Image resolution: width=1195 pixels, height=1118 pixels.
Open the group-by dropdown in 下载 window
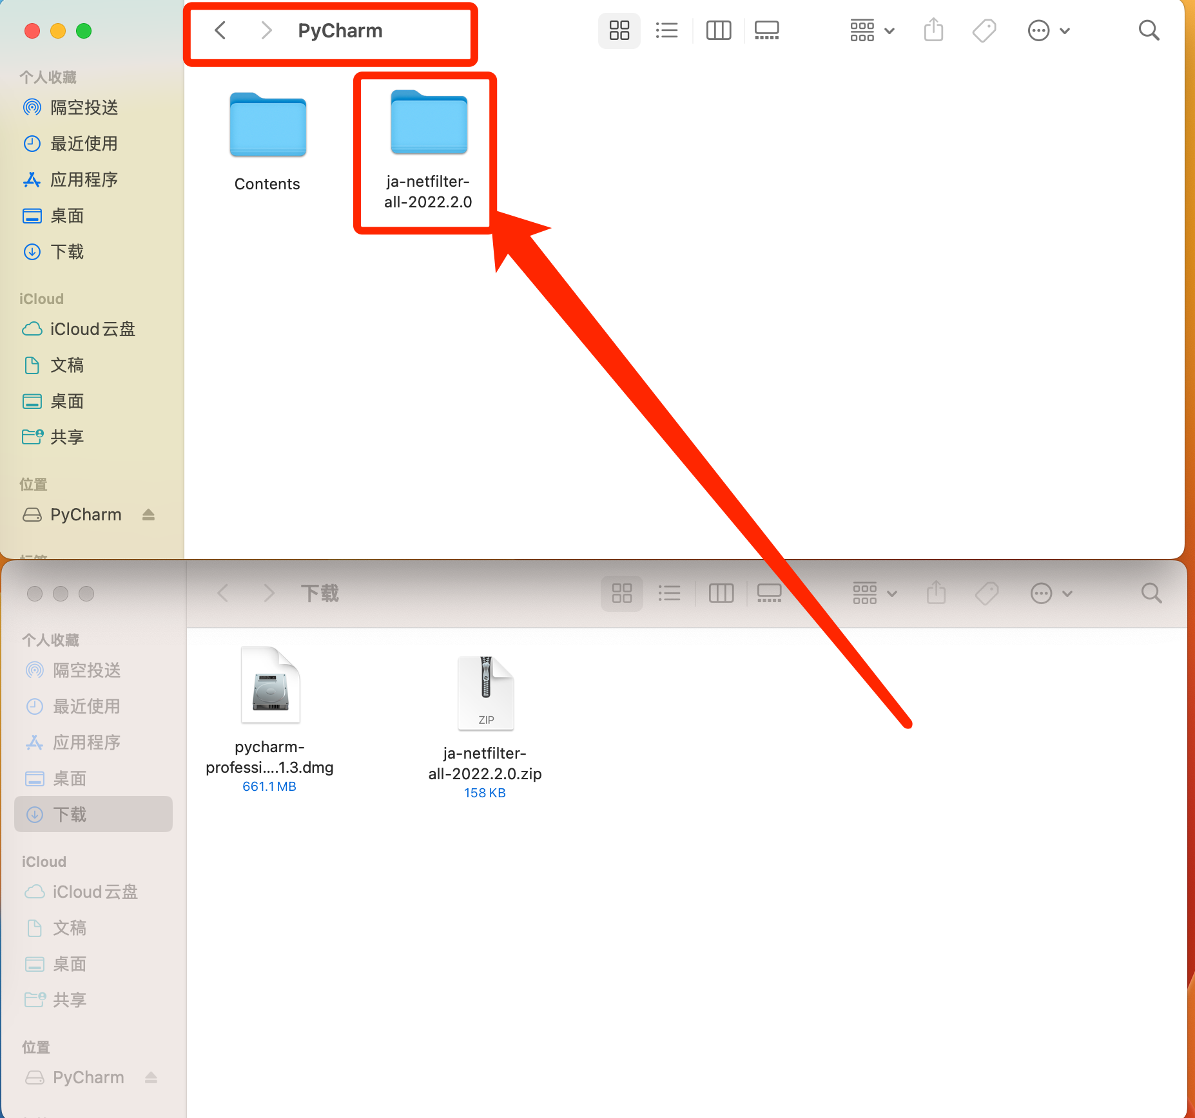click(x=875, y=593)
